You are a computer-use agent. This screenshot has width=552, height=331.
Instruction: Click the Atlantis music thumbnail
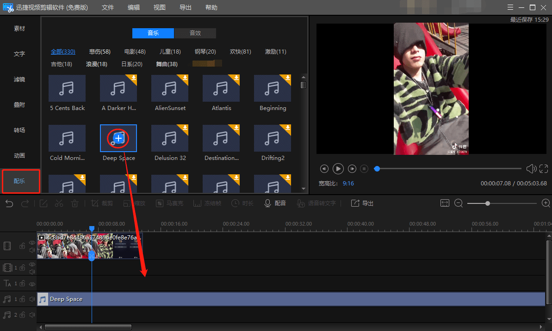pos(221,88)
